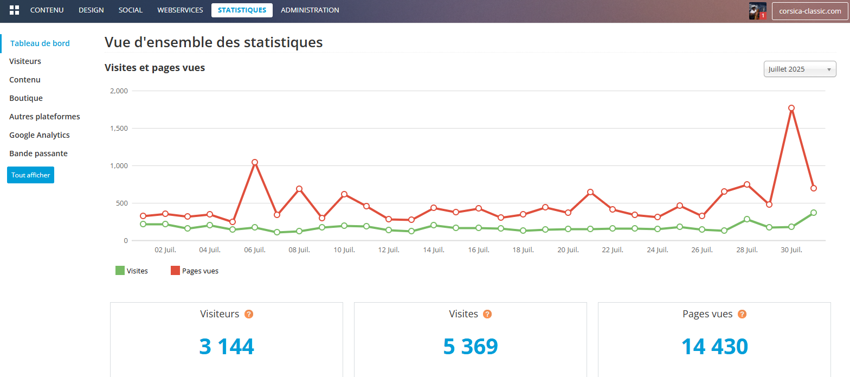The height and width of the screenshot is (377, 850).
Task: Click the Visiteurs help question icon
Action: (249, 314)
